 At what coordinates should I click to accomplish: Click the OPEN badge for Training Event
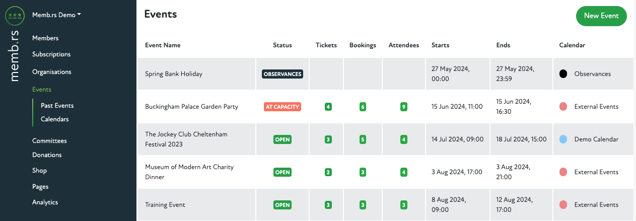282,205
